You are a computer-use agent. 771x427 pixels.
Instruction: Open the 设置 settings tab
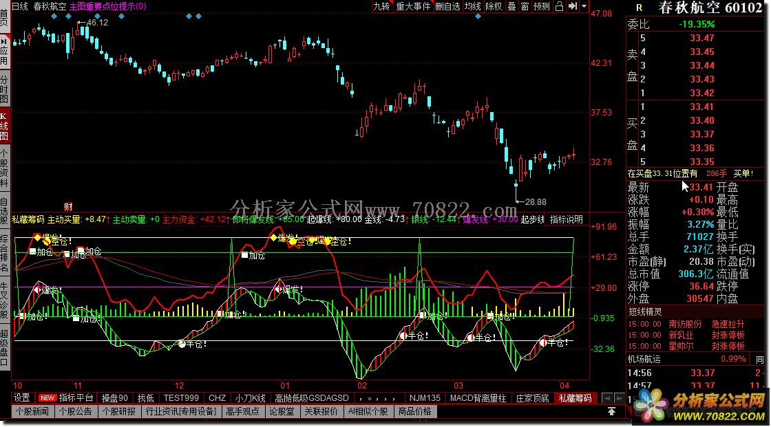tap(21, 398)
